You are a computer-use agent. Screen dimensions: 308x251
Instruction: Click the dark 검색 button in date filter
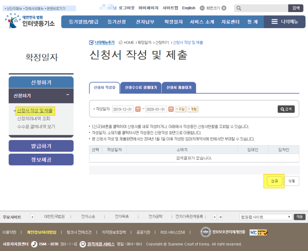(x=286, y=109)
